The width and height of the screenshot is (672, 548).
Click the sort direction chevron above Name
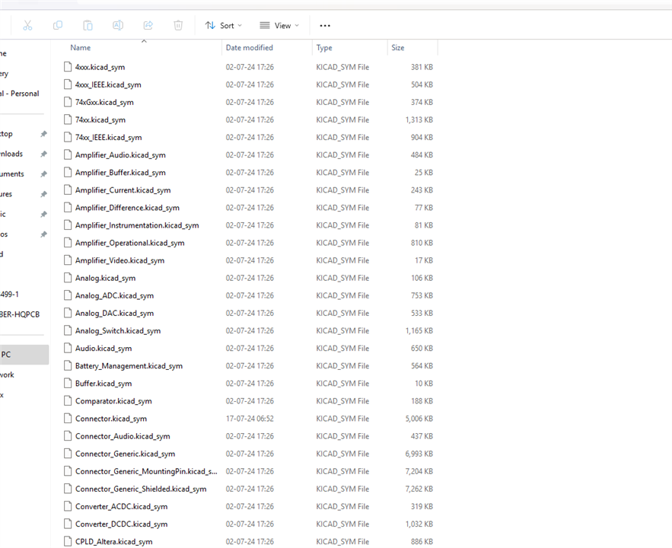144,41
